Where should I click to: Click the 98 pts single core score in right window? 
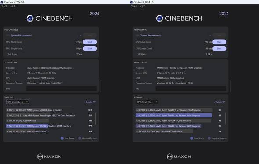209,49
